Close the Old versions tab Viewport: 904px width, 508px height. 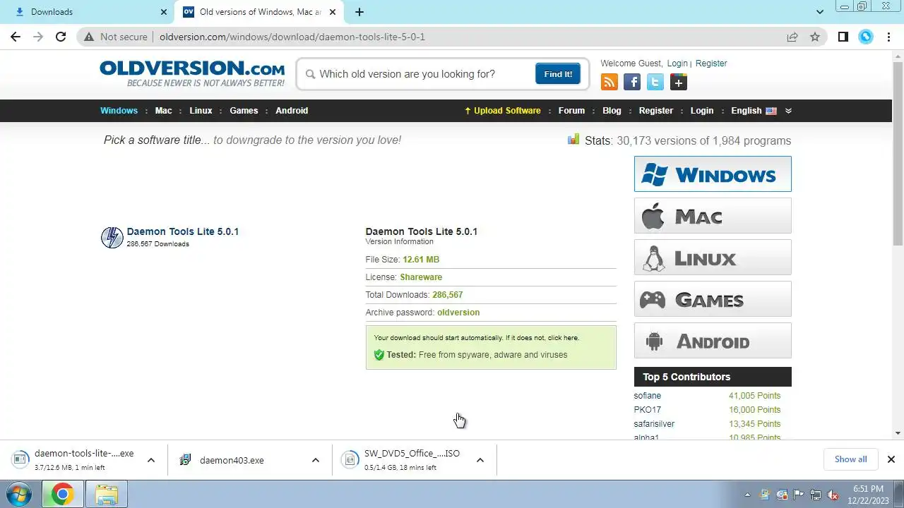pos(333,12)
